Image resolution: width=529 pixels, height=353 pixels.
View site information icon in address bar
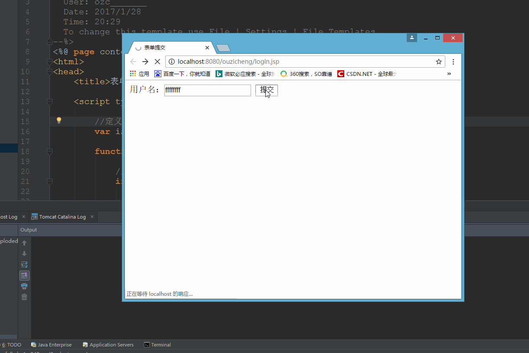coord(171,62)
